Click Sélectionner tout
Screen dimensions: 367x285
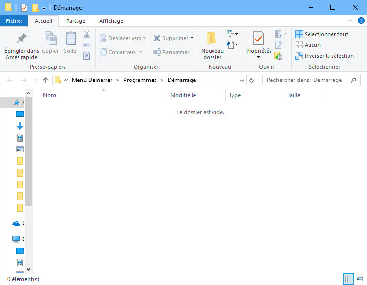[322, 34]
